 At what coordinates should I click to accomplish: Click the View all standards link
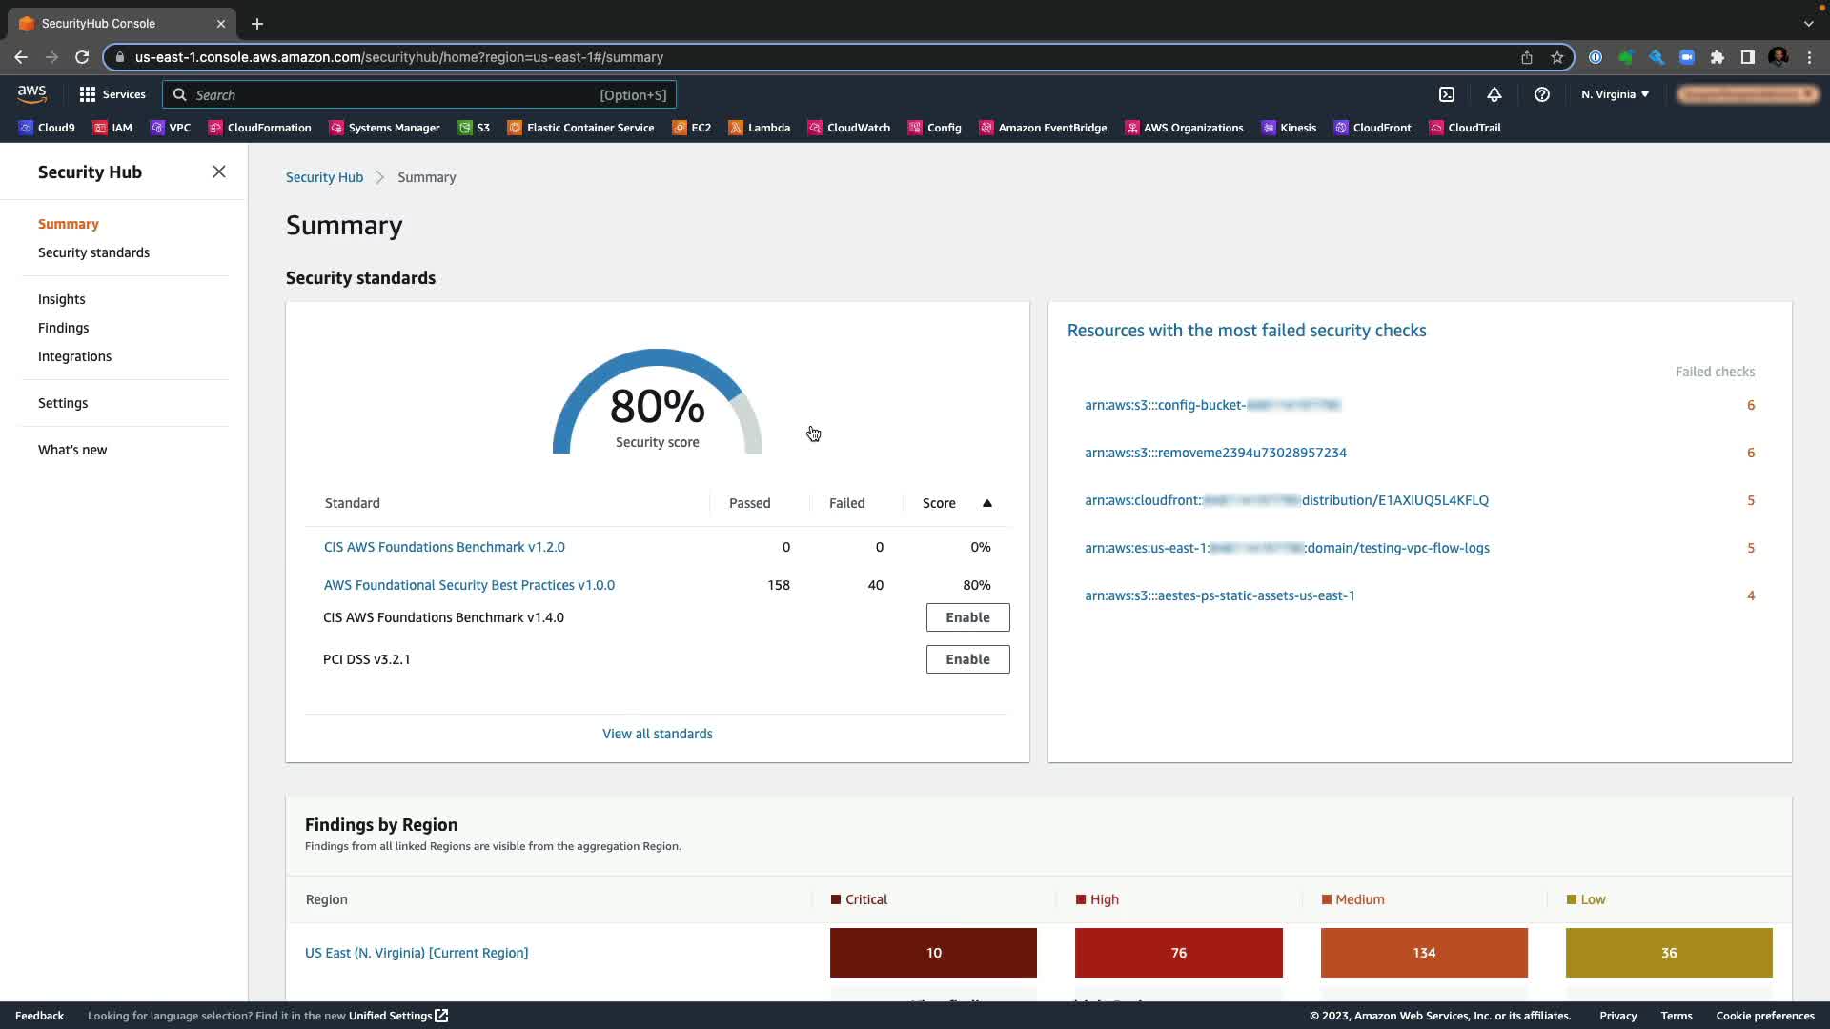[657, 734]
